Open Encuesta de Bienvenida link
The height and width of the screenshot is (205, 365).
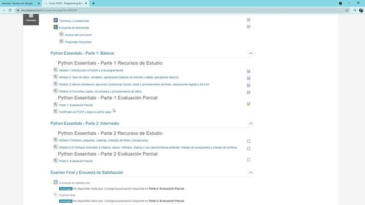coord(74,28)
